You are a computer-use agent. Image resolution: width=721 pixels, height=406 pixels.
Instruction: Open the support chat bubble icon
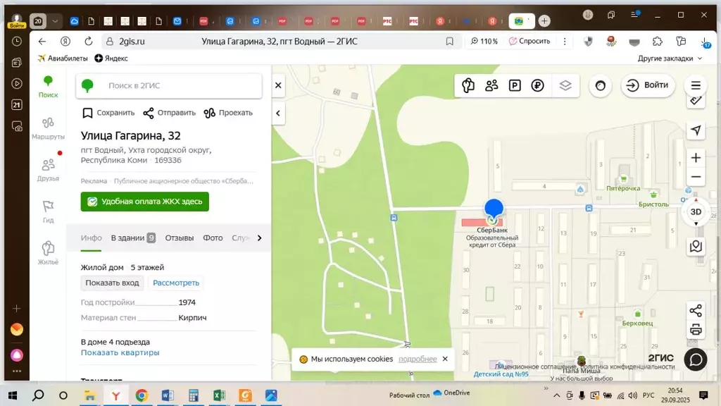coord(696,359)
